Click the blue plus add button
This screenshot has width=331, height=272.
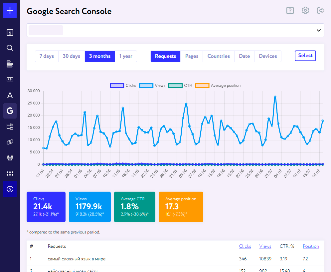tap(10, 11)
